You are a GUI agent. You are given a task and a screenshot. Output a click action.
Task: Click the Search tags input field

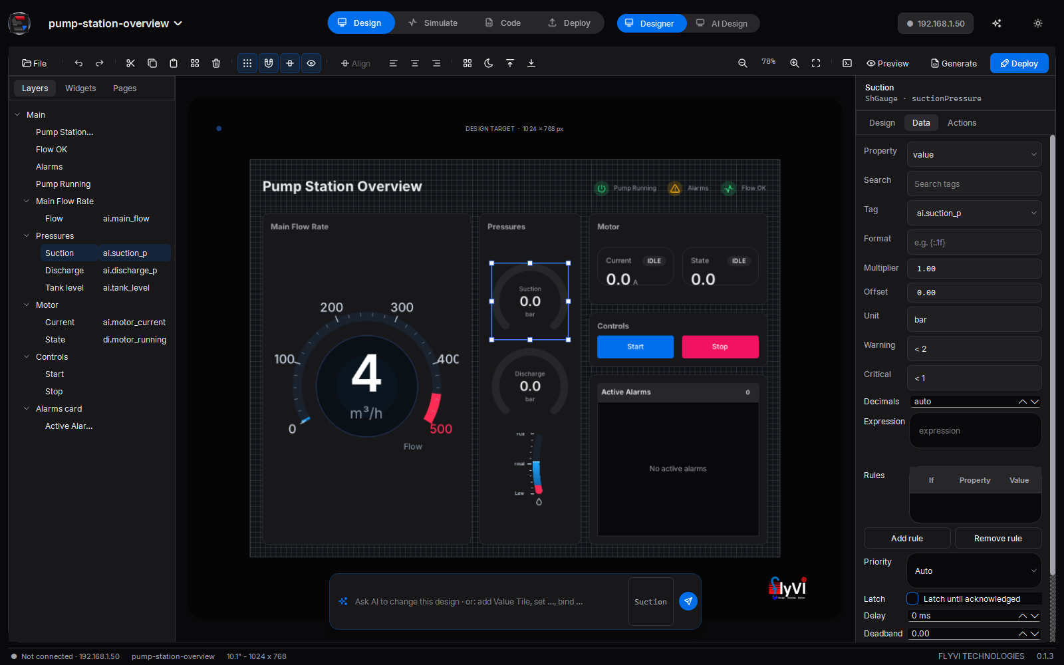[x=974, y=184]
